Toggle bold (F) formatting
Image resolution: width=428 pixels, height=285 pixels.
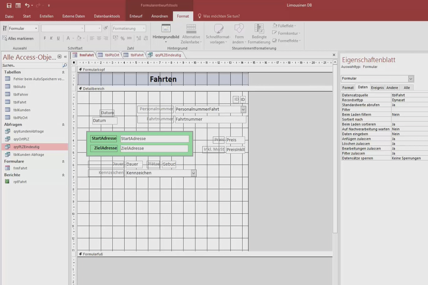pos(45,38)
